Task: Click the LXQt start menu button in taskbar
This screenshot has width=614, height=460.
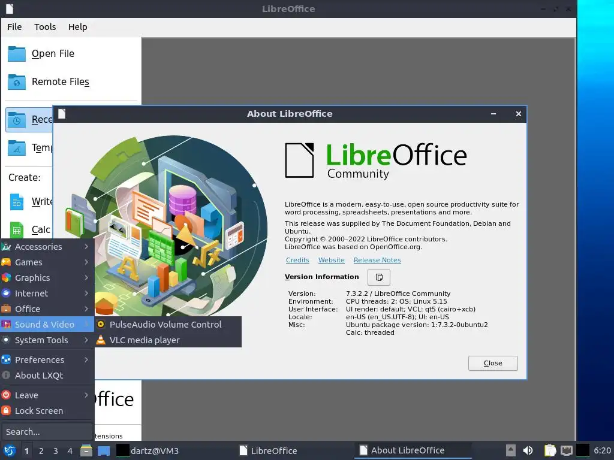Action: pyautogui.click(x=10, y=450)
